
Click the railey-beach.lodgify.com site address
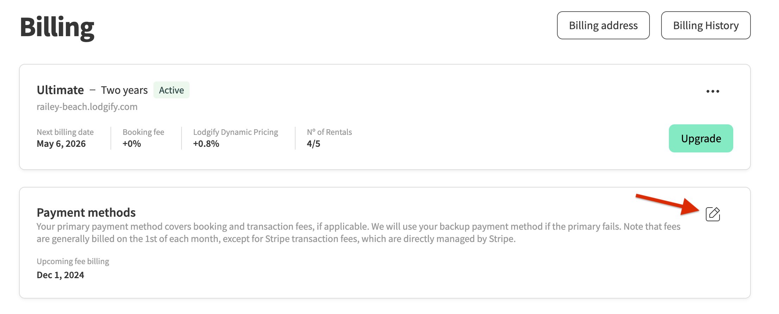coord(87,107)
